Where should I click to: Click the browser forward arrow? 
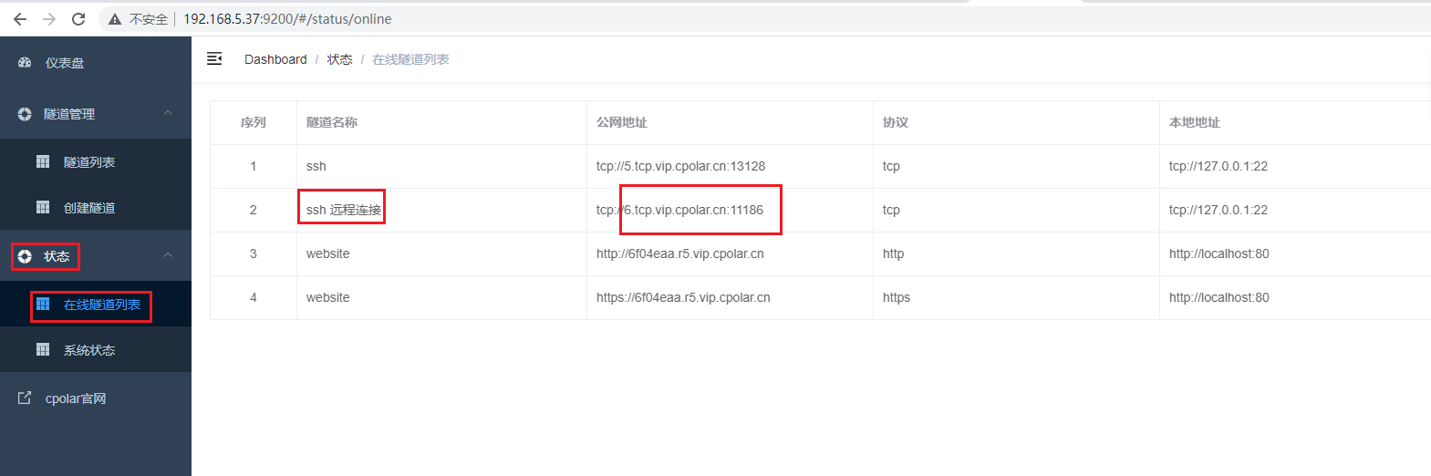tap(49, 19)
